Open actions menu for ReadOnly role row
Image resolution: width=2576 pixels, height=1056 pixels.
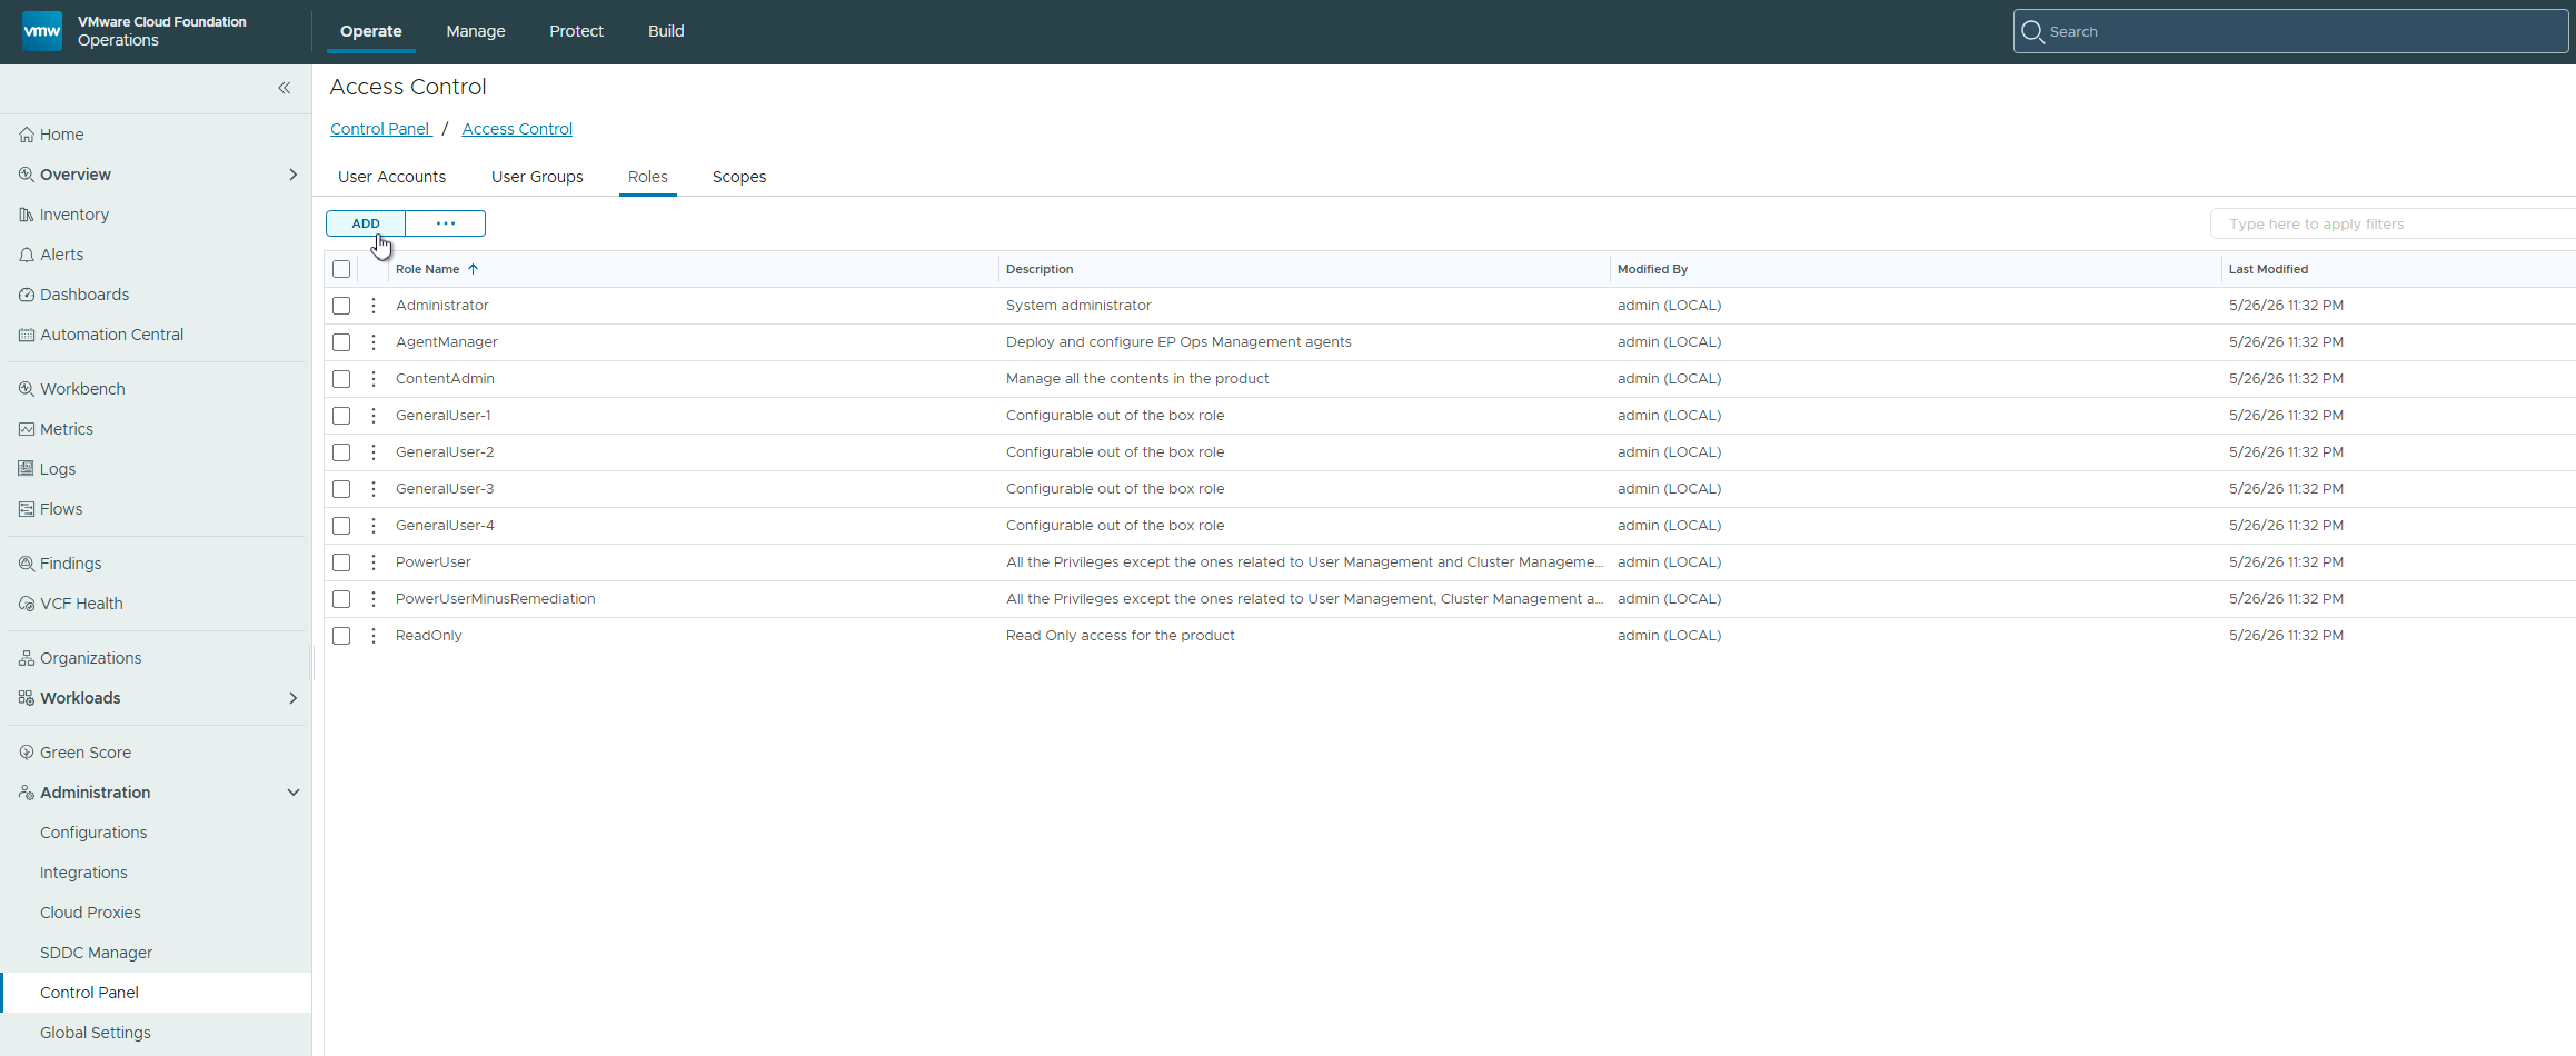point(373,635)
